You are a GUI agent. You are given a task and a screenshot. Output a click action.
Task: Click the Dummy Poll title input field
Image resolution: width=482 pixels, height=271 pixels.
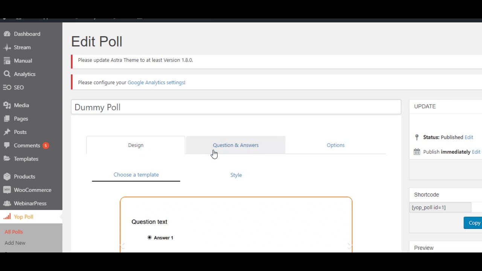[236, 107]
